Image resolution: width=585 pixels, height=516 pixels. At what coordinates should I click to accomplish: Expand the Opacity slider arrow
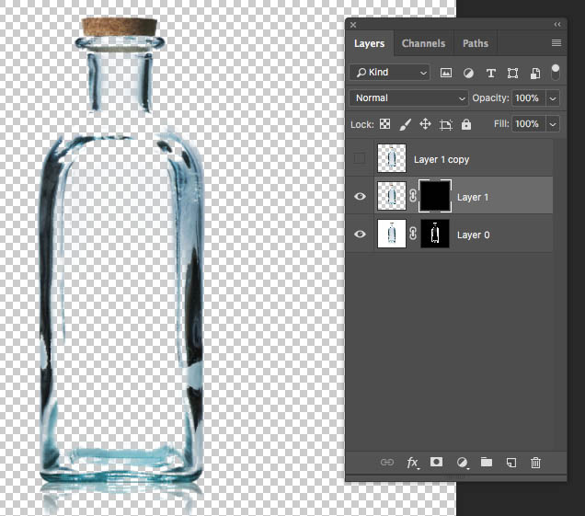553,98
